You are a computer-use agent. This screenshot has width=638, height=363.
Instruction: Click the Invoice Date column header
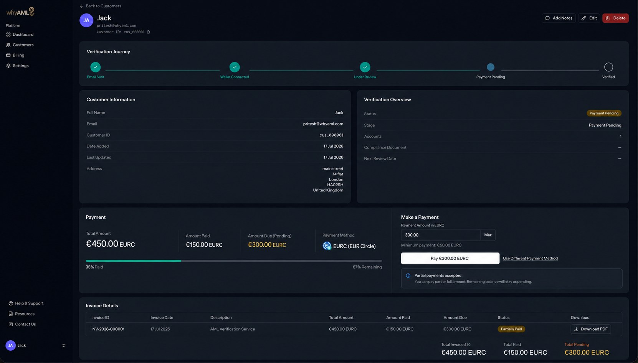pyautogui.click(x=162, y=318)
